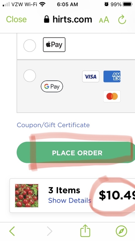
Task: Click Show Details to expand items
Action: (70, 200)
